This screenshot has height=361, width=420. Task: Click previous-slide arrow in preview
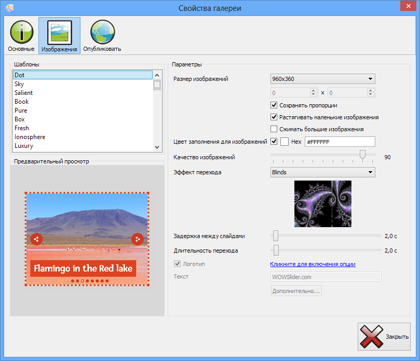[36, 239]
